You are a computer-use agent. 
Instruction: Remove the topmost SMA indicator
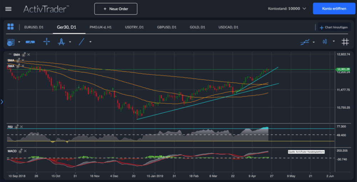[29, 55]
